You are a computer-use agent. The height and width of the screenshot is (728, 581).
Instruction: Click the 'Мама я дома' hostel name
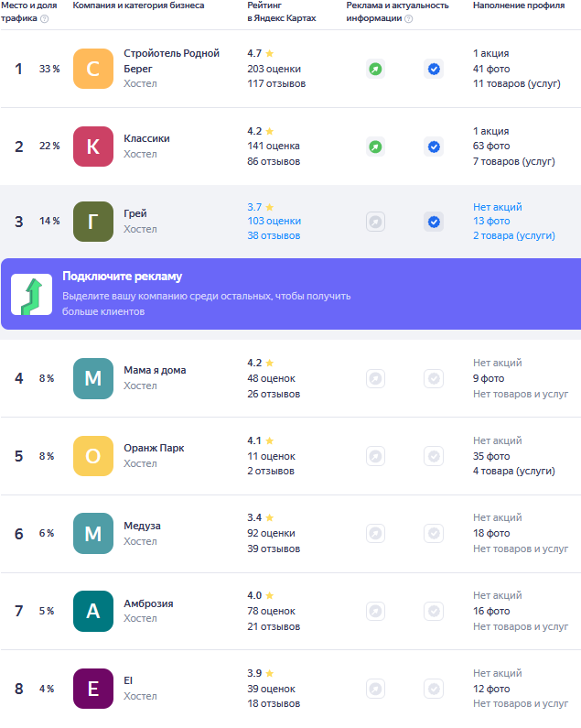[x=155, y=370]
